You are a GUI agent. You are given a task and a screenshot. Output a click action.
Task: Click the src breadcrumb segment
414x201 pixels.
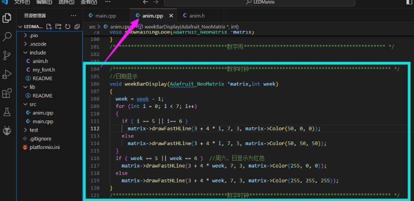click(92, 26)
